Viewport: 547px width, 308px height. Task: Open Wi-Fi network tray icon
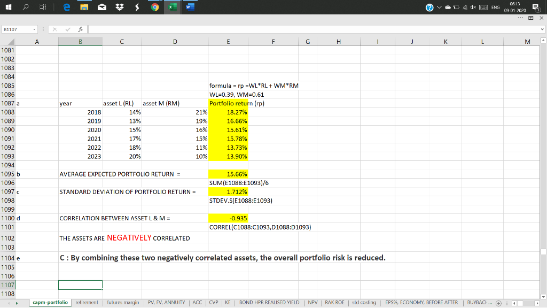click(x=465, y=7)
